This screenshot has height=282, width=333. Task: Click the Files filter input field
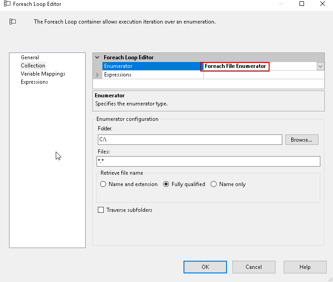pyautogui.click(x=208, y=161)
